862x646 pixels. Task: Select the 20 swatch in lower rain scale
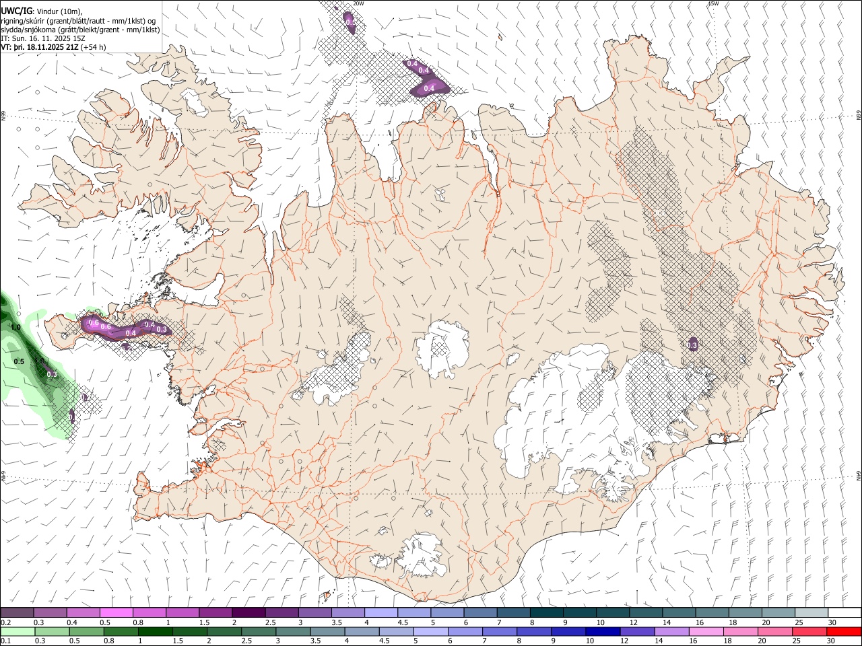click(774, 631)
